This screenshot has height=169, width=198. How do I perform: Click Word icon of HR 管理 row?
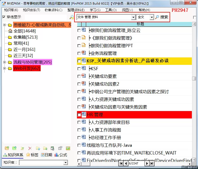pyautogui.click(x=84, y=114)
